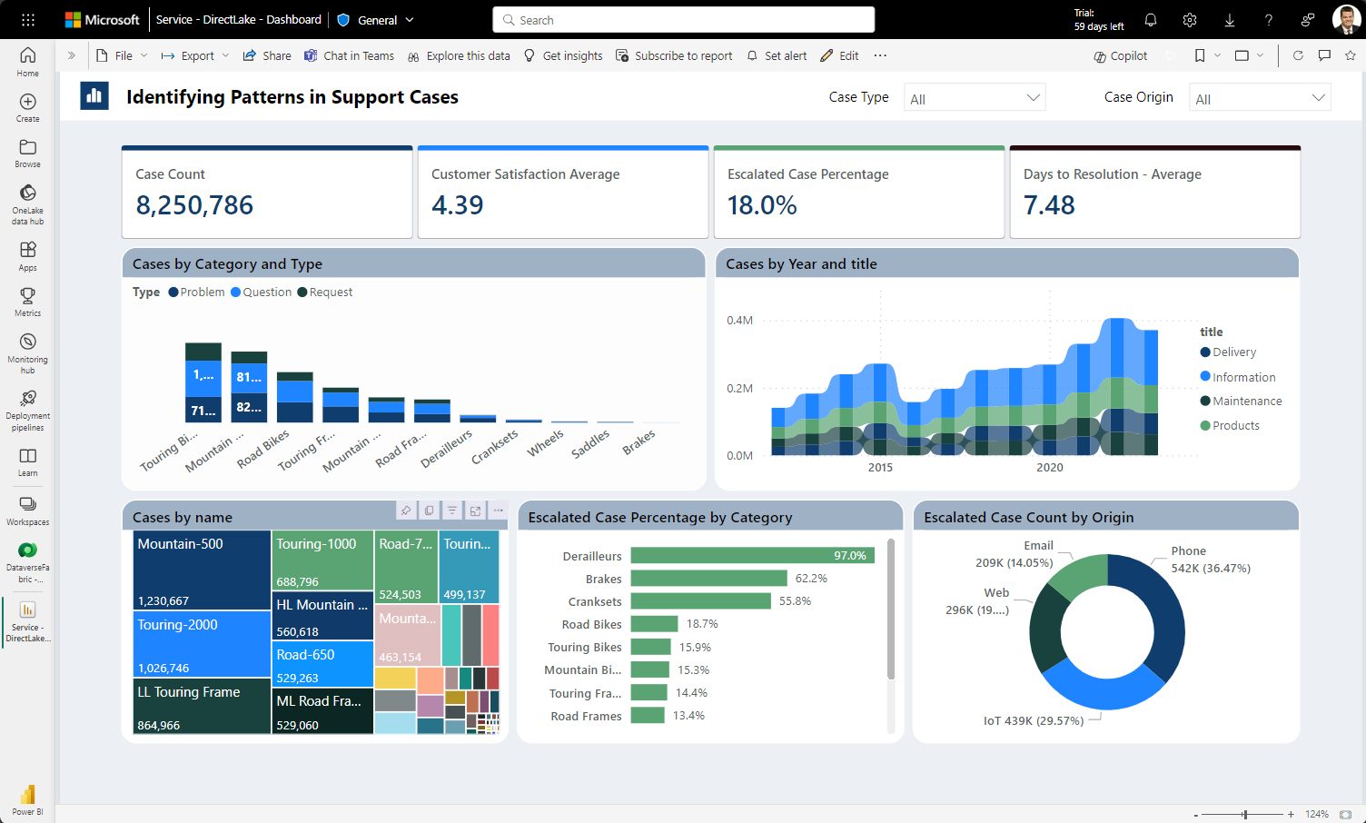1366x823 pixels.
Task: Toggle the Problem type in the legend
Action: [x=195, y=292]
